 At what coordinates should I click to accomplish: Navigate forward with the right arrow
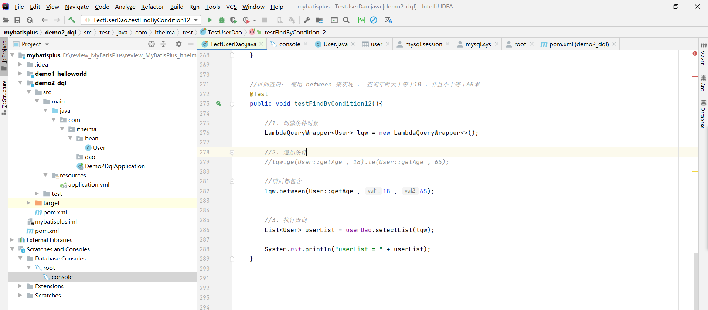57,20
